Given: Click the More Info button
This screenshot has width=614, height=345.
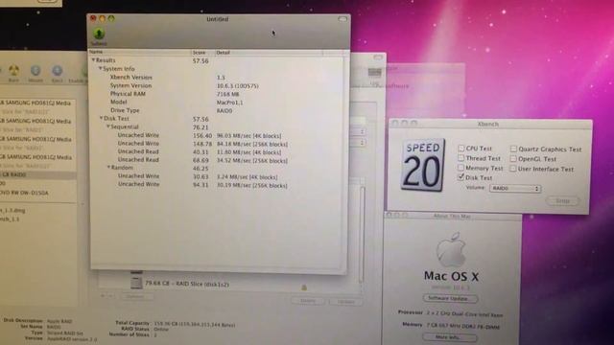Looking at the screenshot, I should pyautogui.click(x=450, y=336).
